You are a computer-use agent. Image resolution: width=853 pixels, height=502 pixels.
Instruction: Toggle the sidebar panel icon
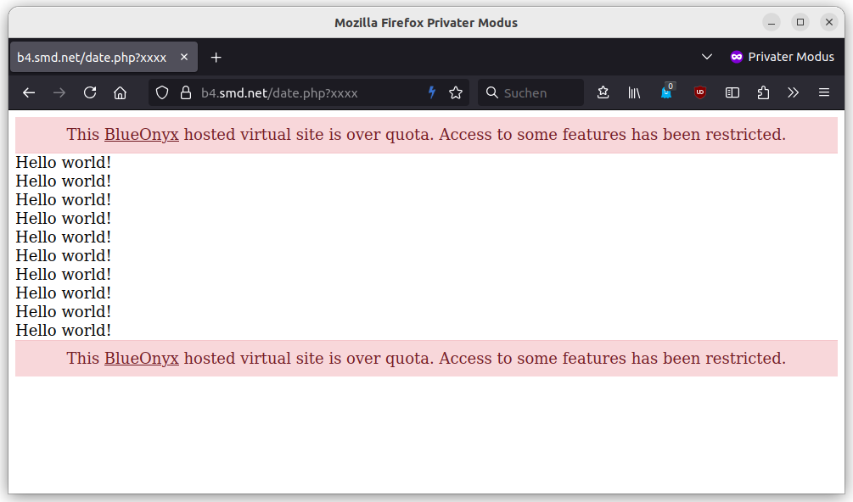pos(732,93)
